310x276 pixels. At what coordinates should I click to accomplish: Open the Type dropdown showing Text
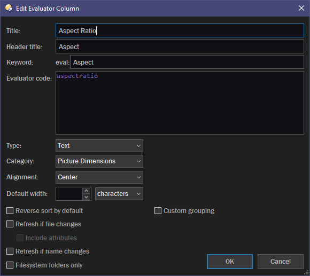click(99, 146)
